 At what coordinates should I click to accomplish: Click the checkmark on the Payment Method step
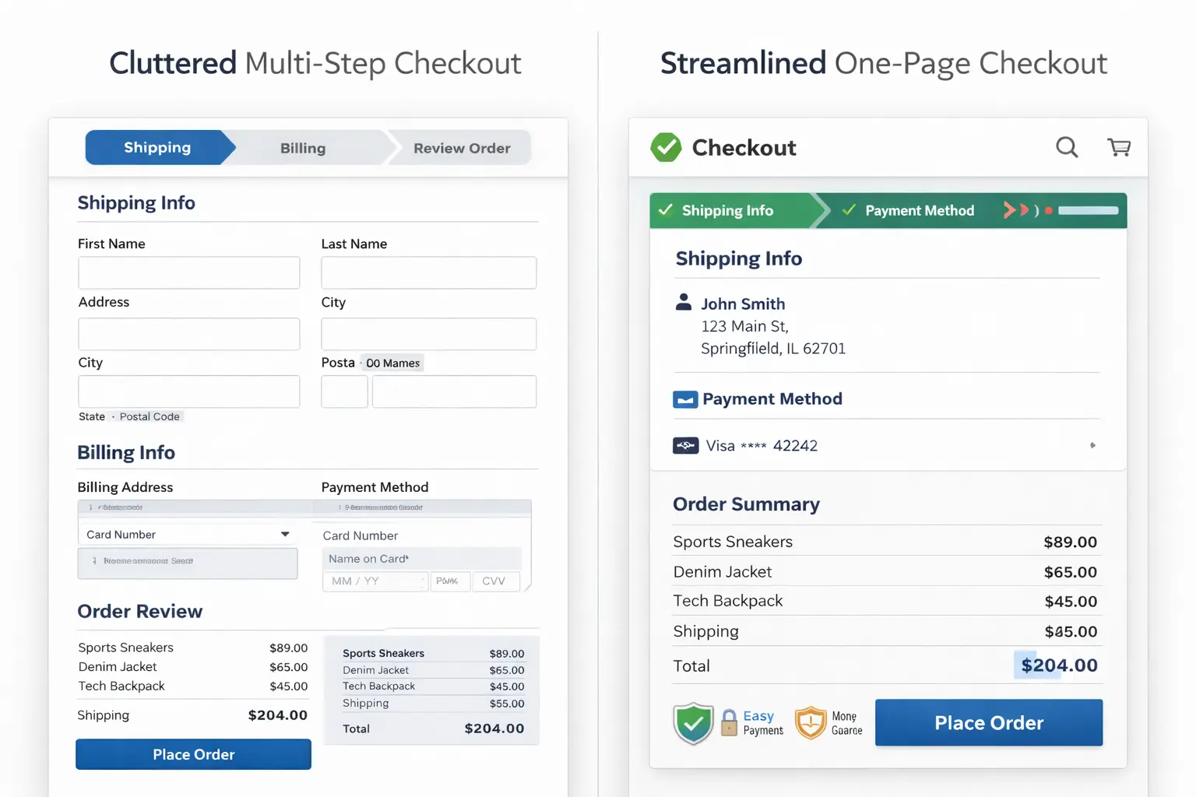tap(849, 210)
